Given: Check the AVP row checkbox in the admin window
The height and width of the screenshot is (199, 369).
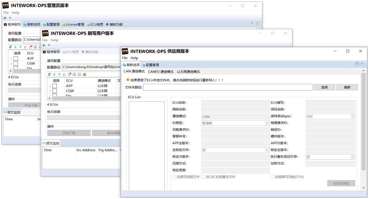Looking at the screenshot, I should tap(16, 58).
